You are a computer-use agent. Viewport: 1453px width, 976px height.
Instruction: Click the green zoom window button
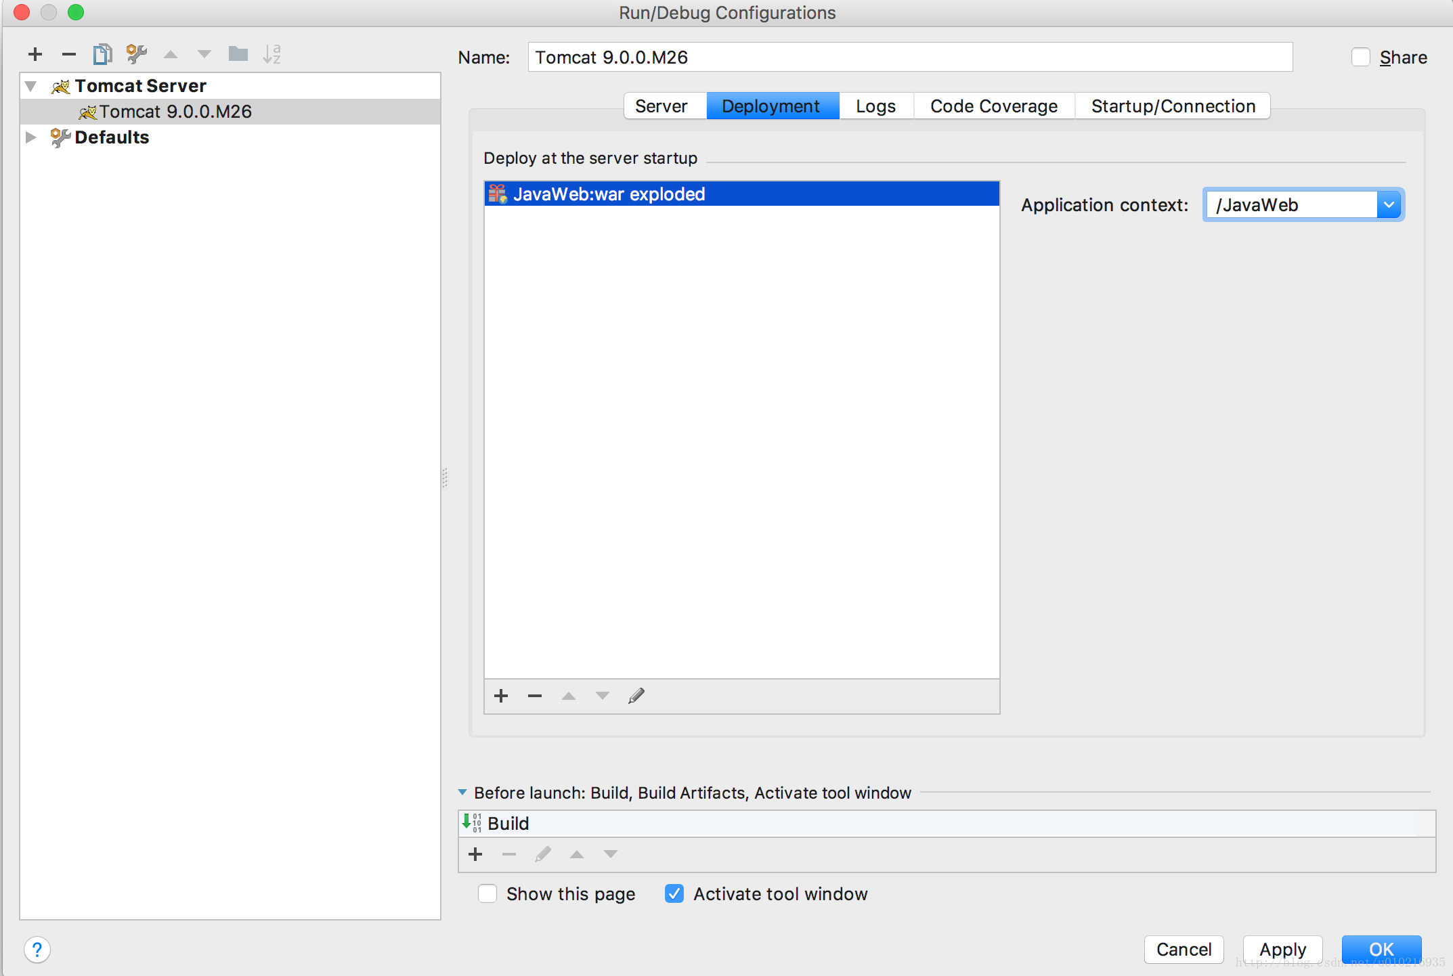[x=76, y=12]
